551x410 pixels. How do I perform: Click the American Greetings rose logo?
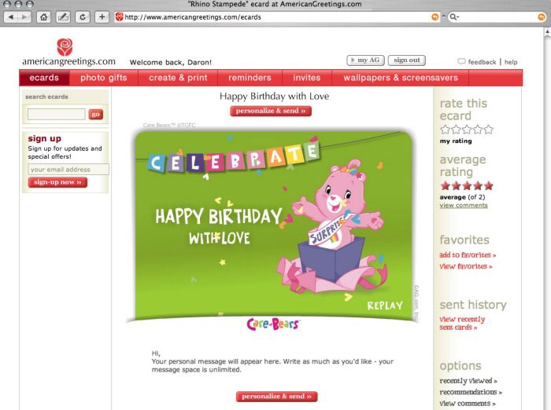tap(65, 47)
